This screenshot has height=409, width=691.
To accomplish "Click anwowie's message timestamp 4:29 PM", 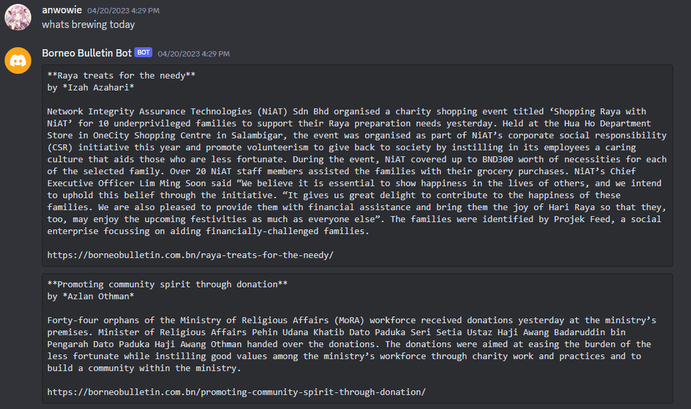I will tap(124, 11).
